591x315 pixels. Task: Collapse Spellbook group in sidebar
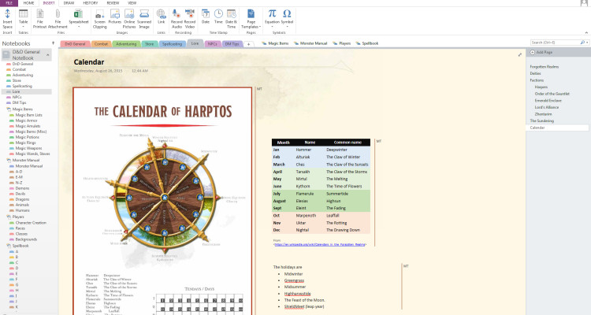coord(9,246)
